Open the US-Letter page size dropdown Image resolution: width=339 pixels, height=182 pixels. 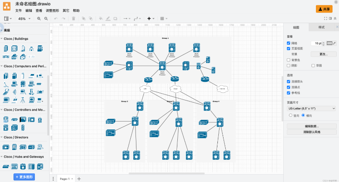[311, 108]
